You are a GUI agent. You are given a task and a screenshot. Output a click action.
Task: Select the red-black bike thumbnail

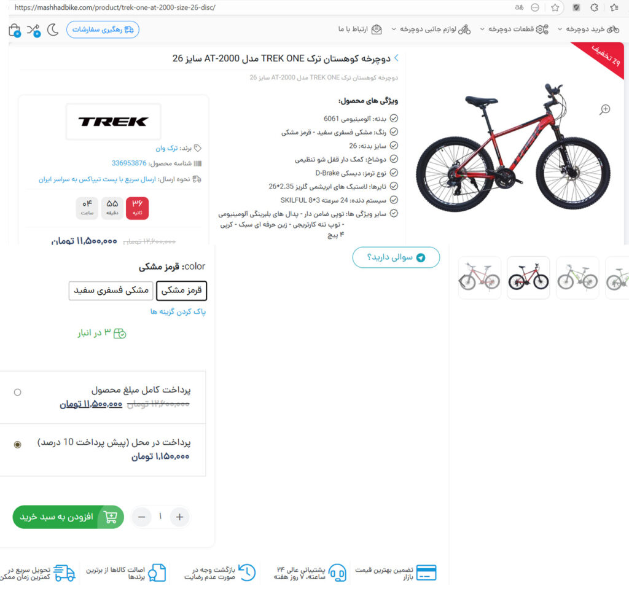pyautogui.click(x=528, y=278)
